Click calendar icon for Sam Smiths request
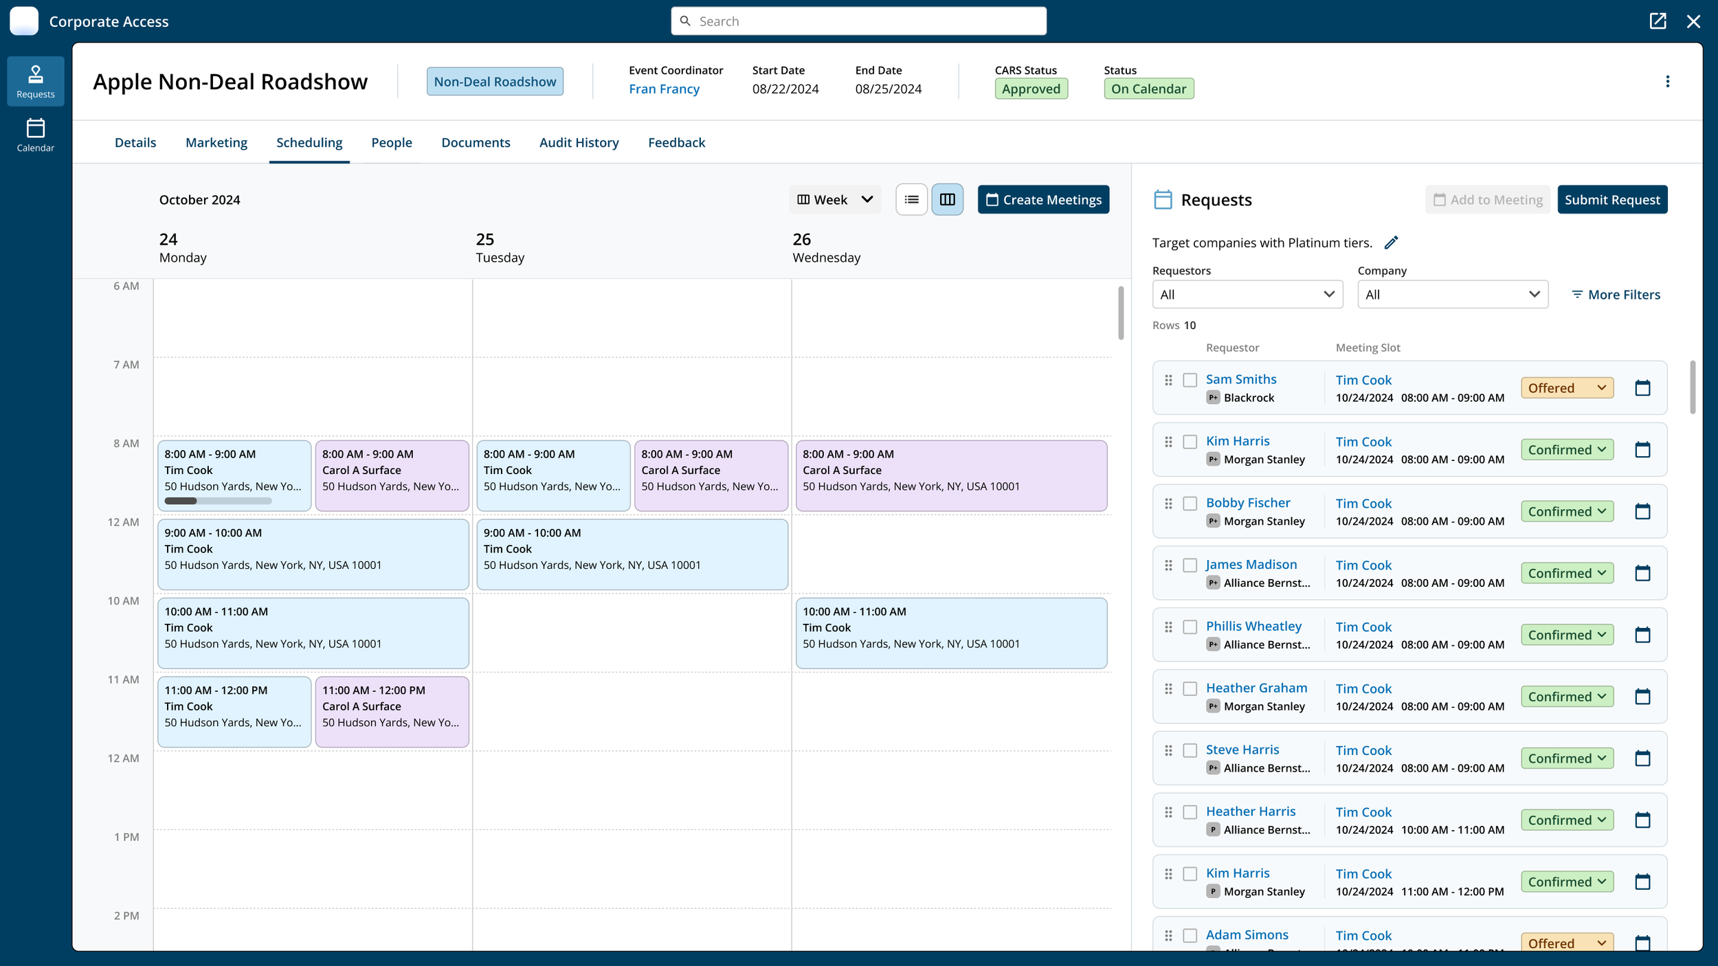 [1642, 388]
